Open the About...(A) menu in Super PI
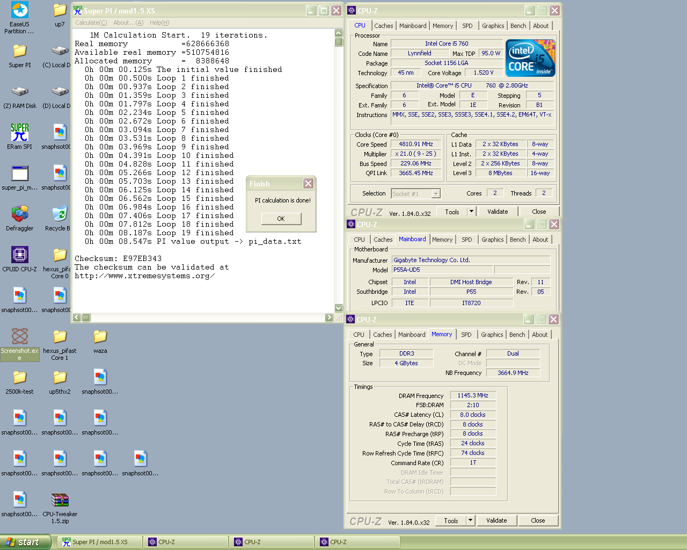 pyautogui.click(x=128, y=23)
